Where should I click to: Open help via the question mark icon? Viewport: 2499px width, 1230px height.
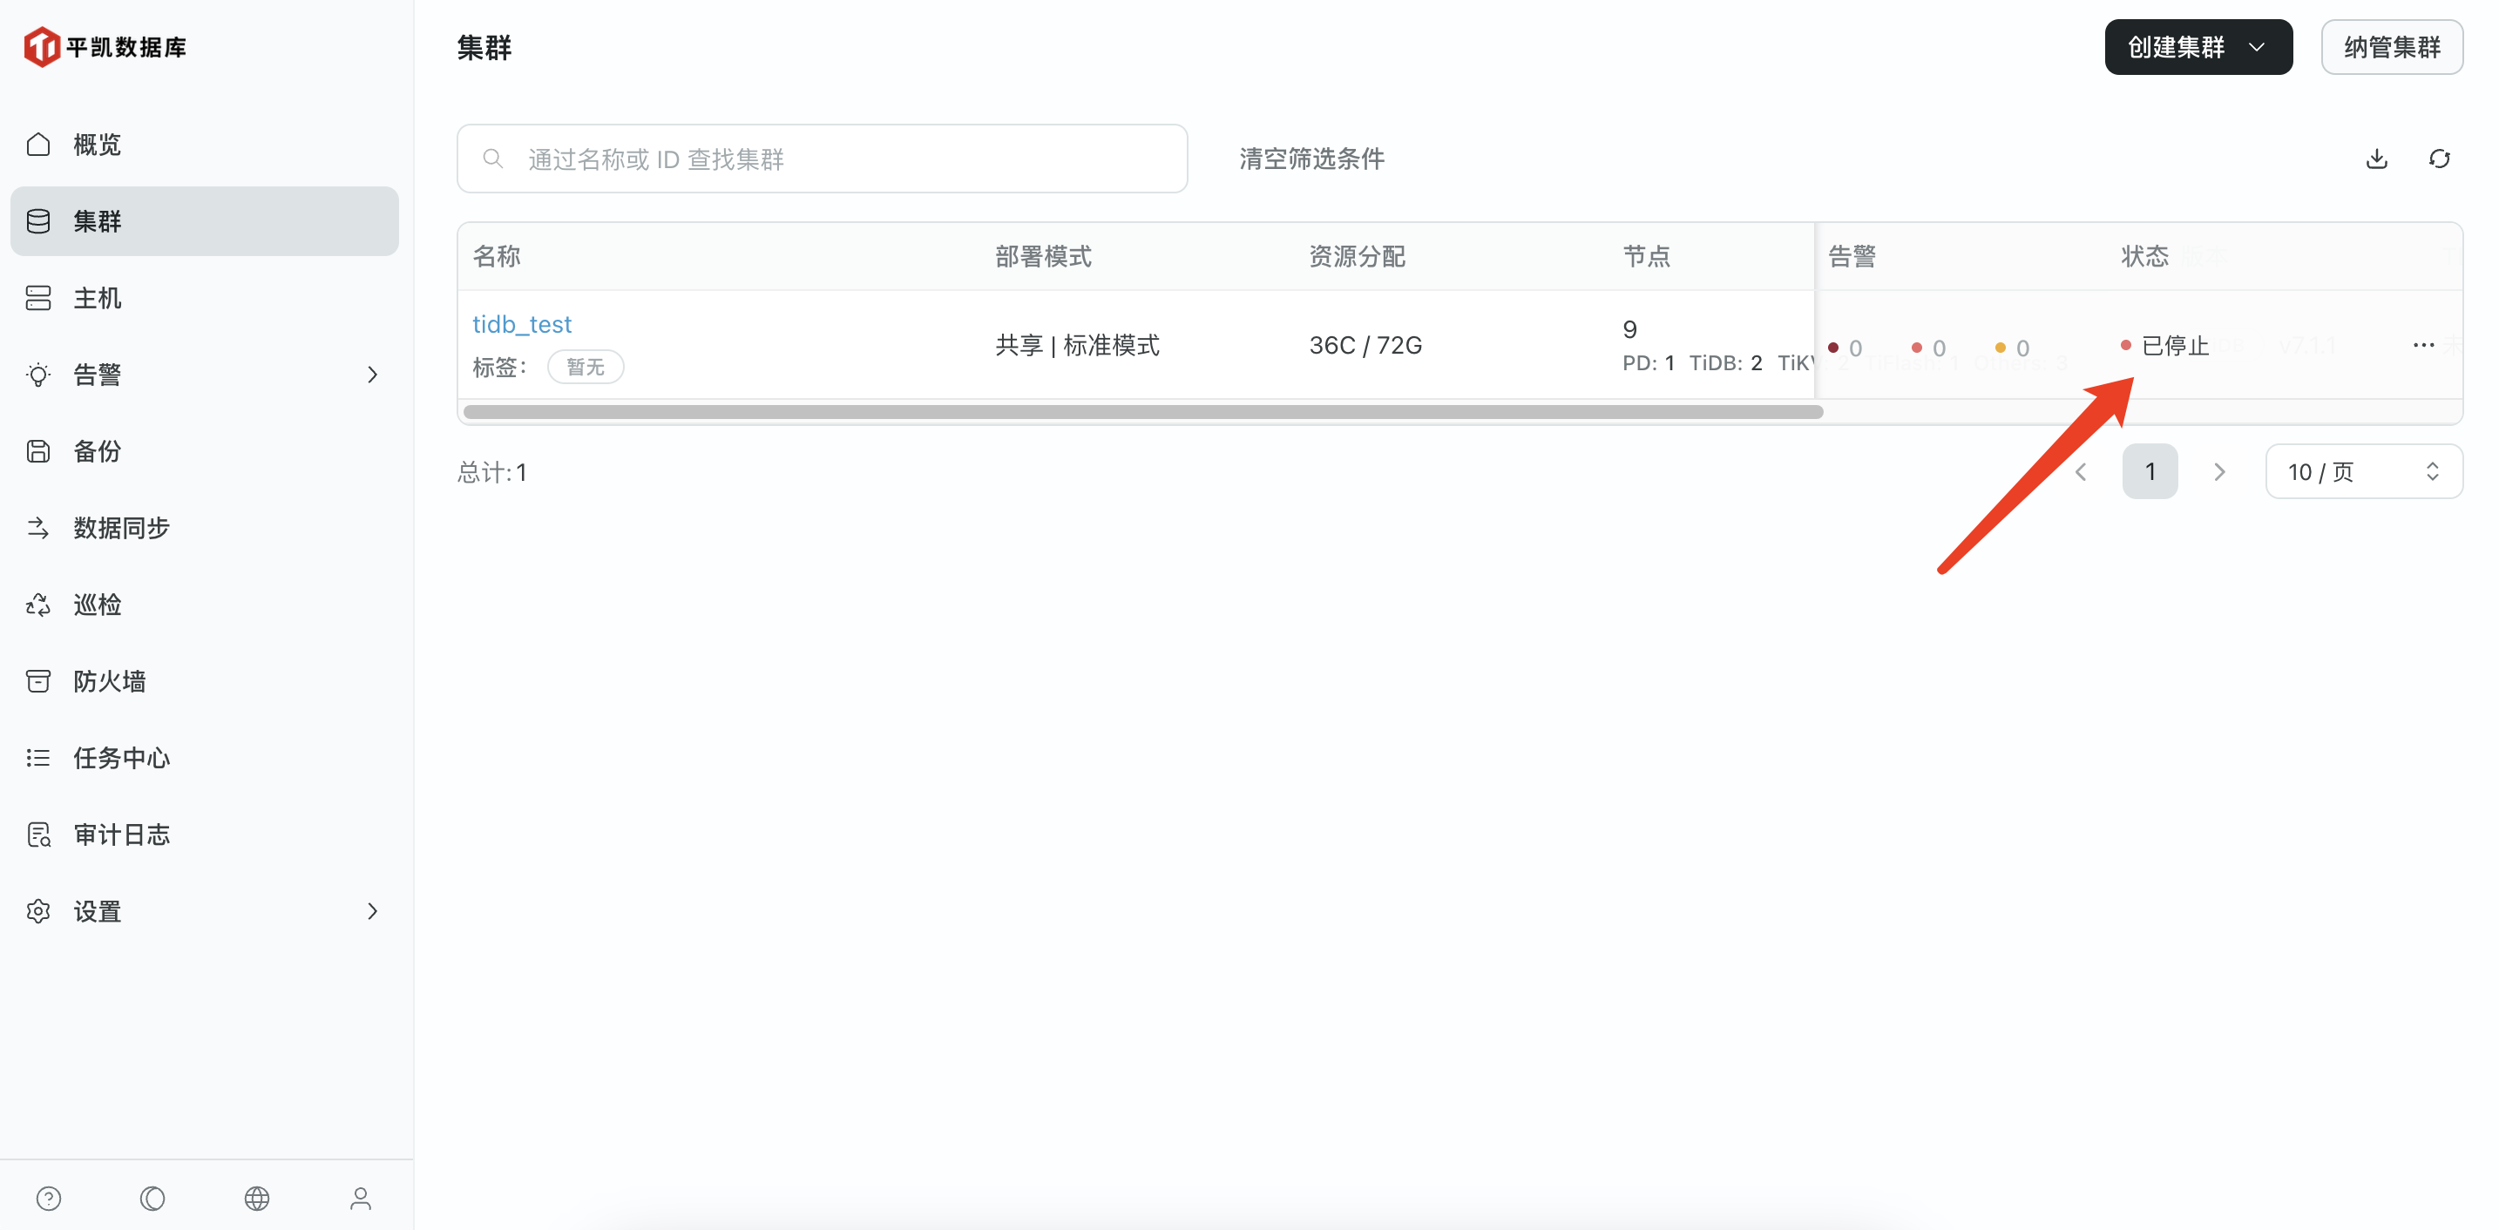(x=49, y=1198)
